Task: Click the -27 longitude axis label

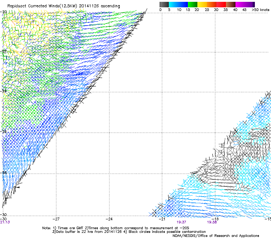Action: click(56, 219)
